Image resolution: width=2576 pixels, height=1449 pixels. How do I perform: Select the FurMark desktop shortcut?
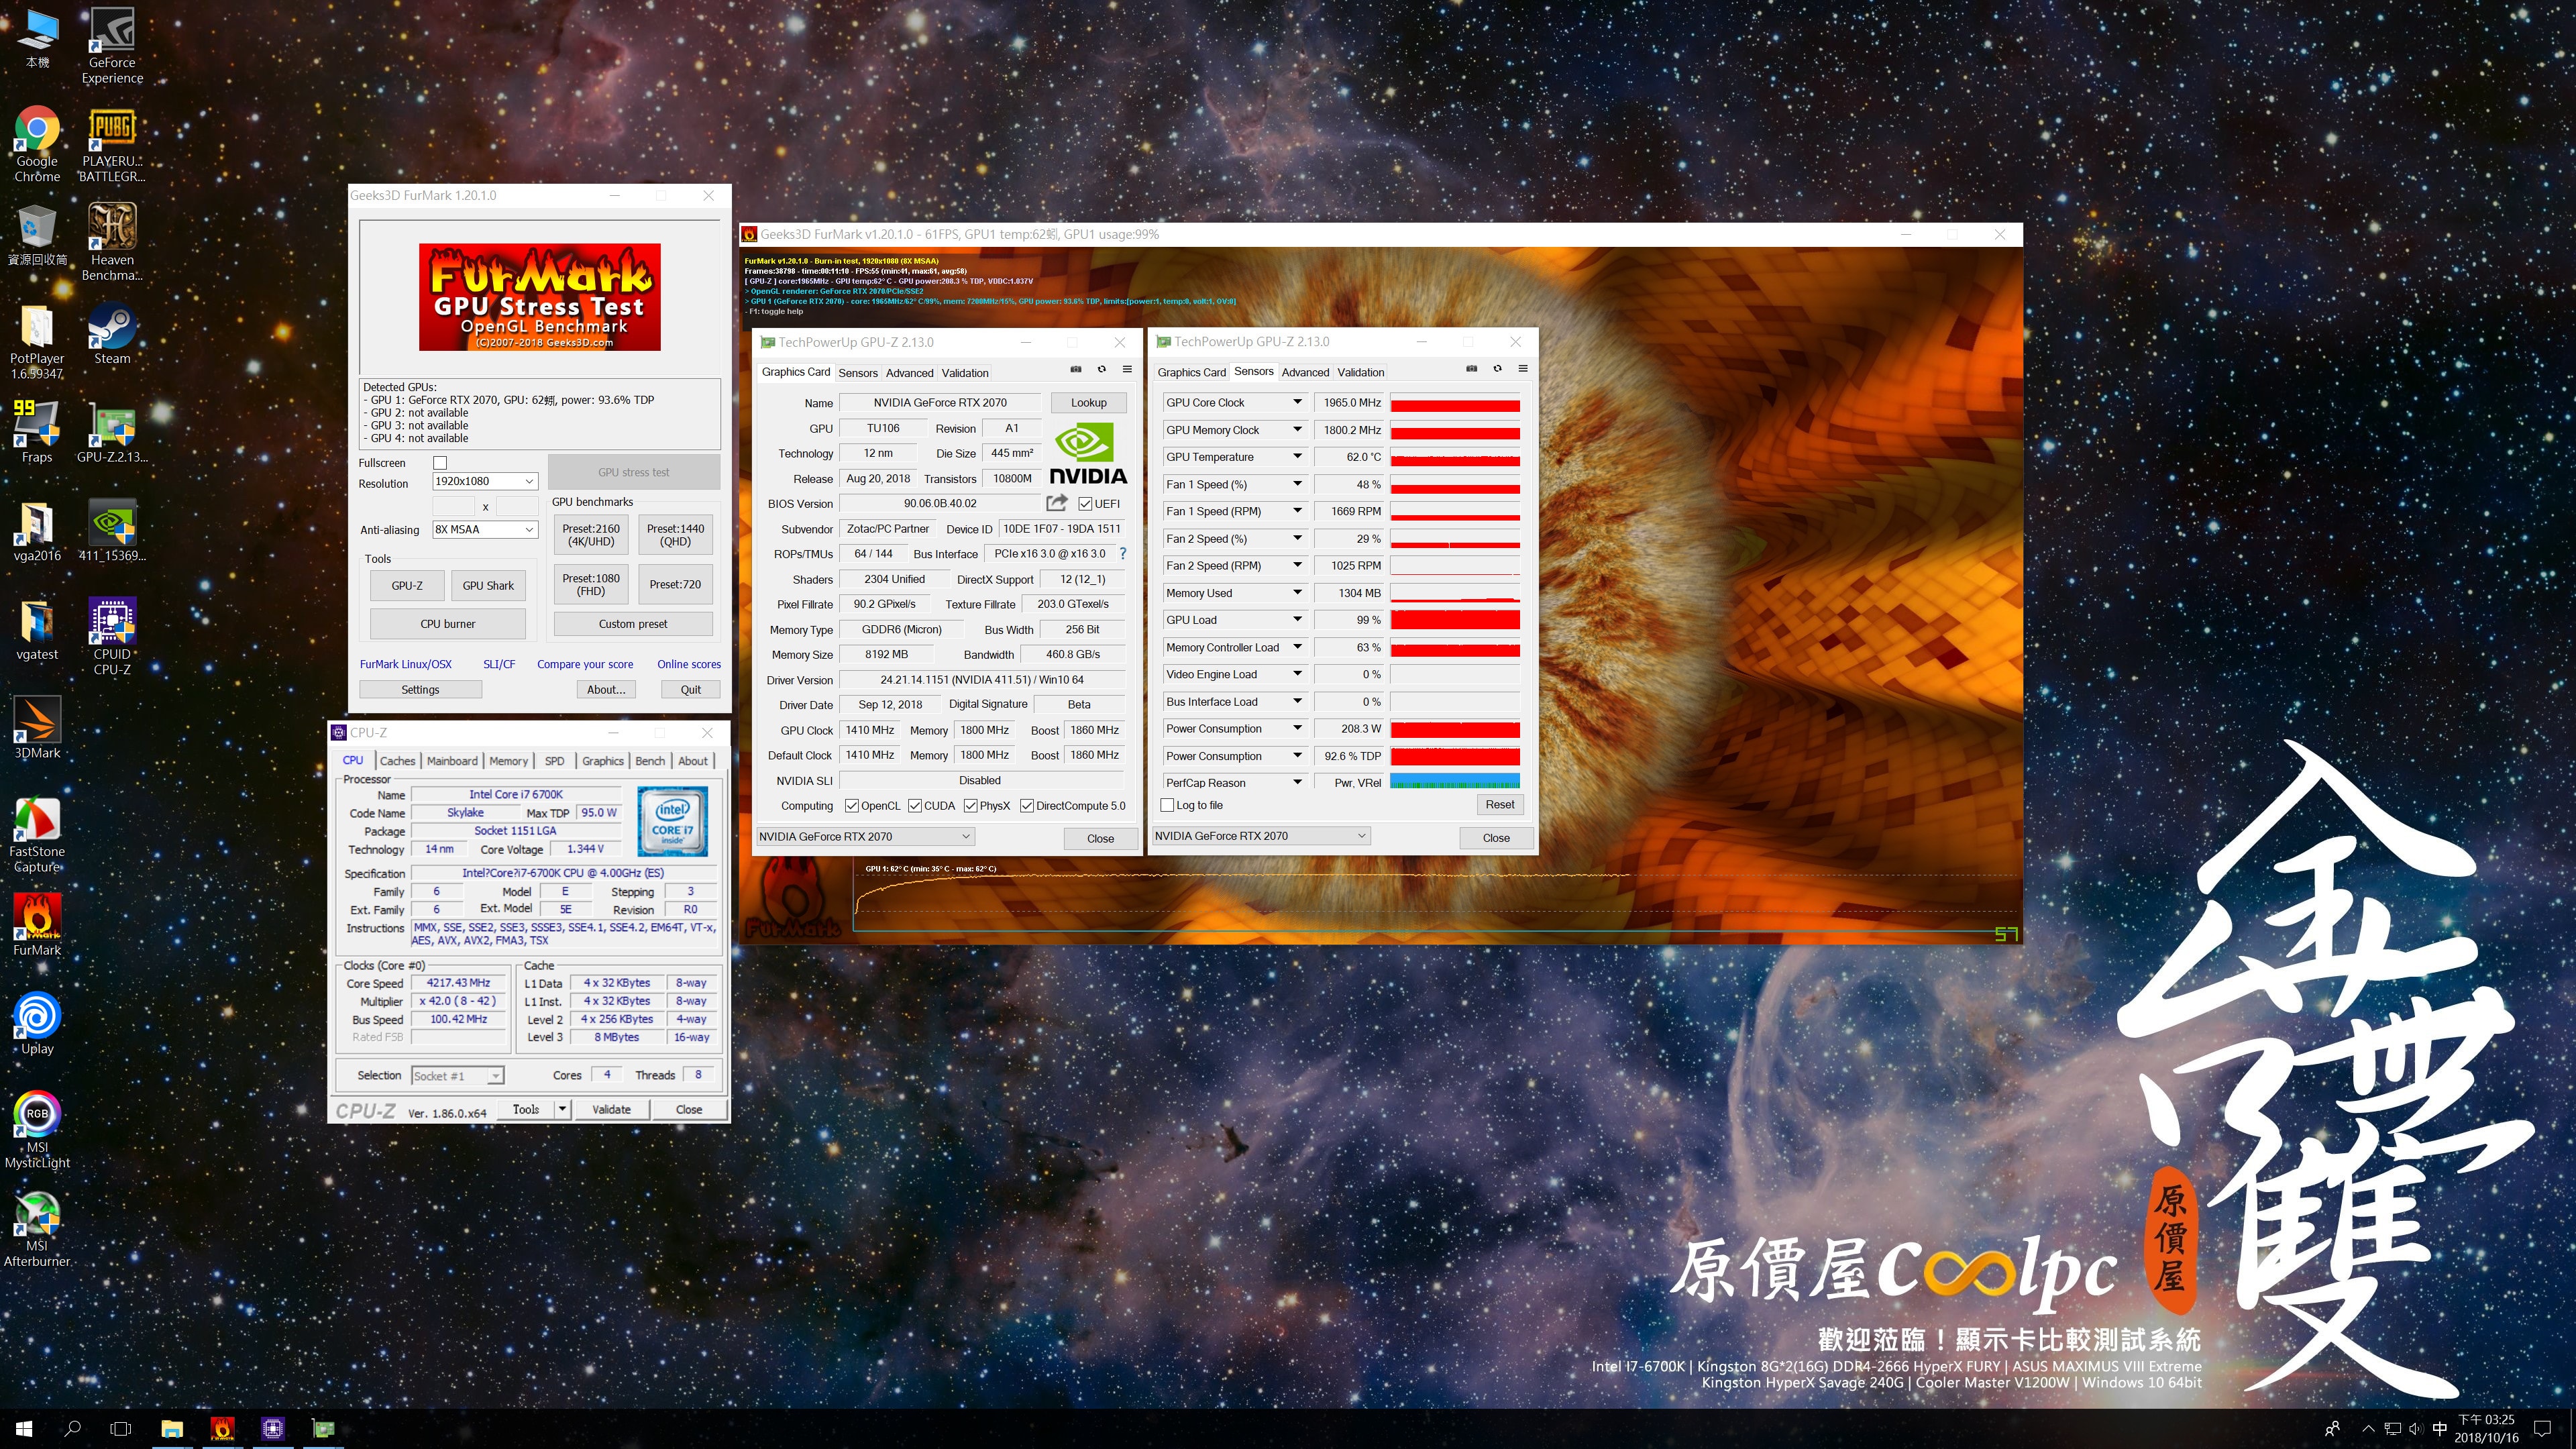coord(37,925)
